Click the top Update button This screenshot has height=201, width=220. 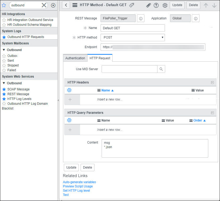177,5
